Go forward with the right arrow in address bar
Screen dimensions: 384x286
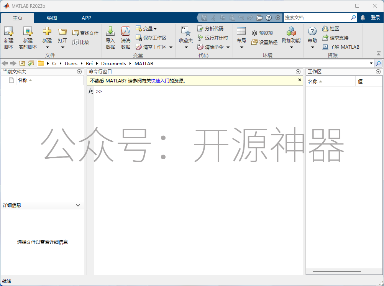tap(13, 64)
